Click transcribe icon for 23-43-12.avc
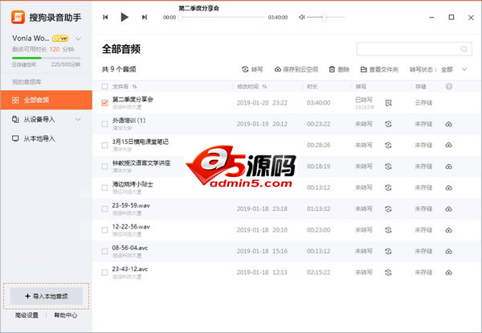 [x=389, y=273]
